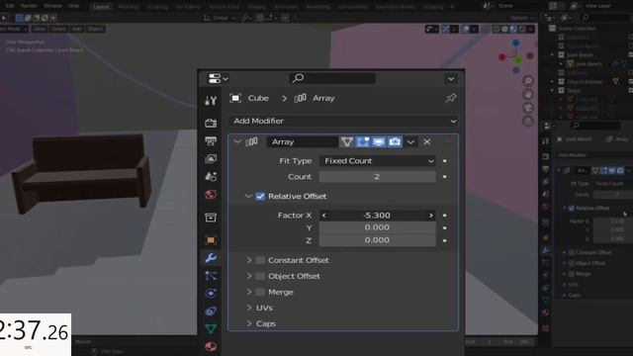Select the Modifiers wrench tab
The height and width of the screenshot is (356, 633).
coord(211,258)
